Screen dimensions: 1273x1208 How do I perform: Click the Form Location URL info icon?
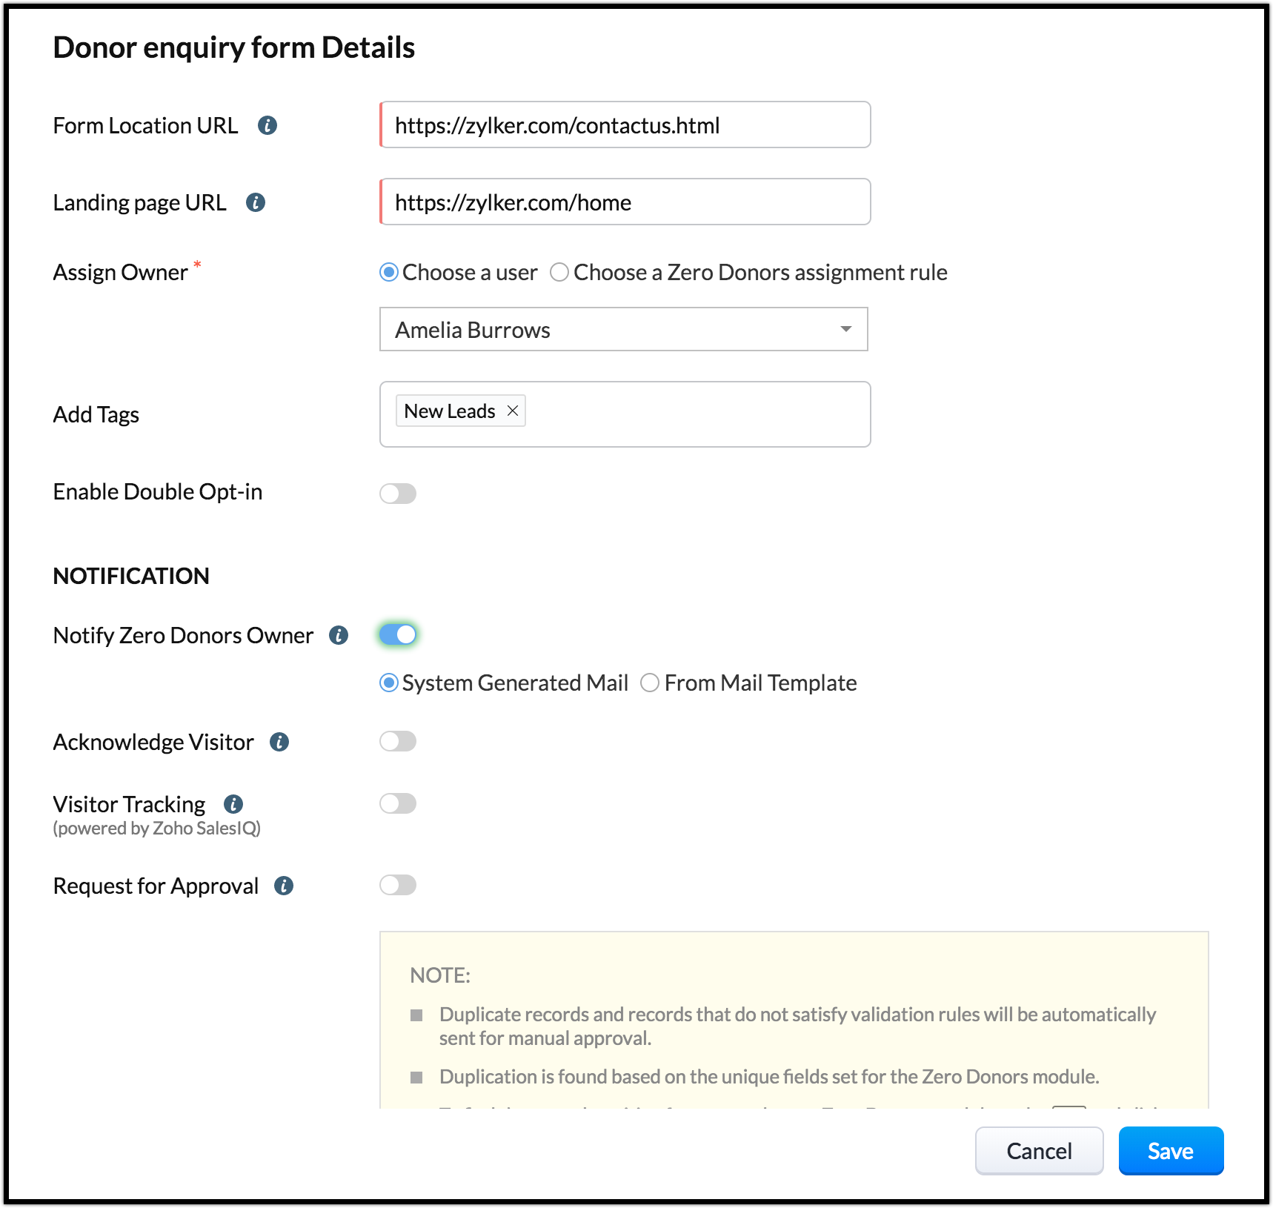click(267, 125)
